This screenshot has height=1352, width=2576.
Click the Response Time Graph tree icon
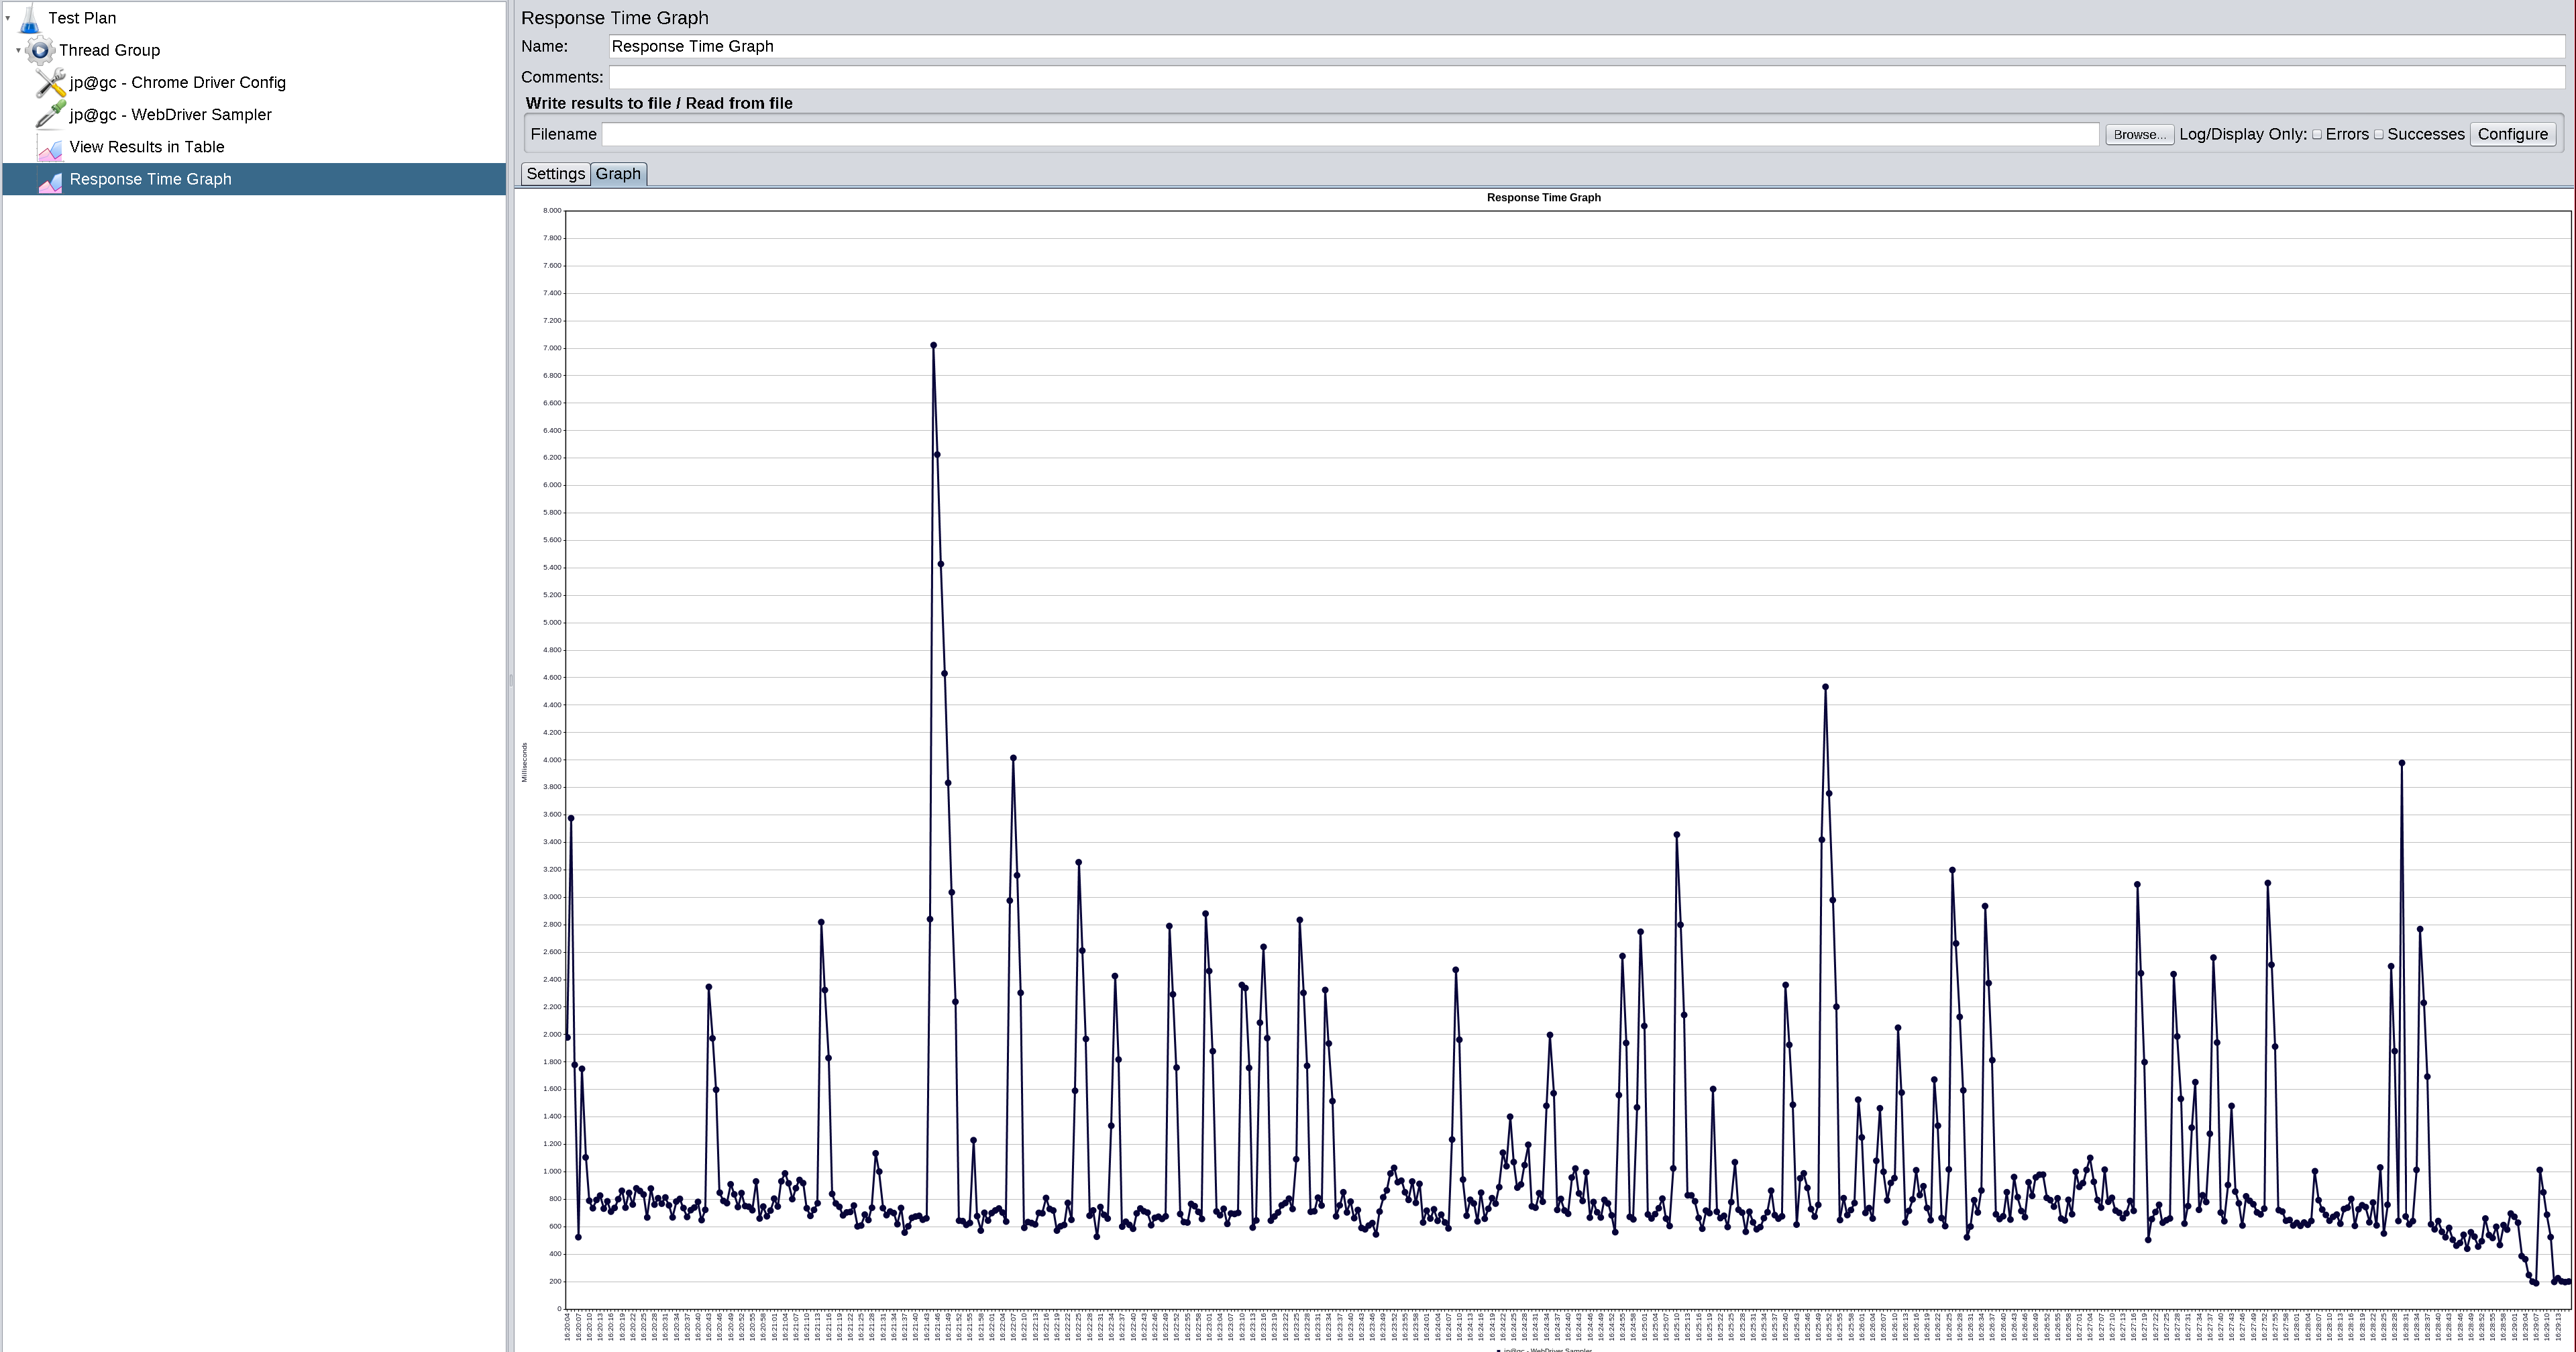point(50,180)
